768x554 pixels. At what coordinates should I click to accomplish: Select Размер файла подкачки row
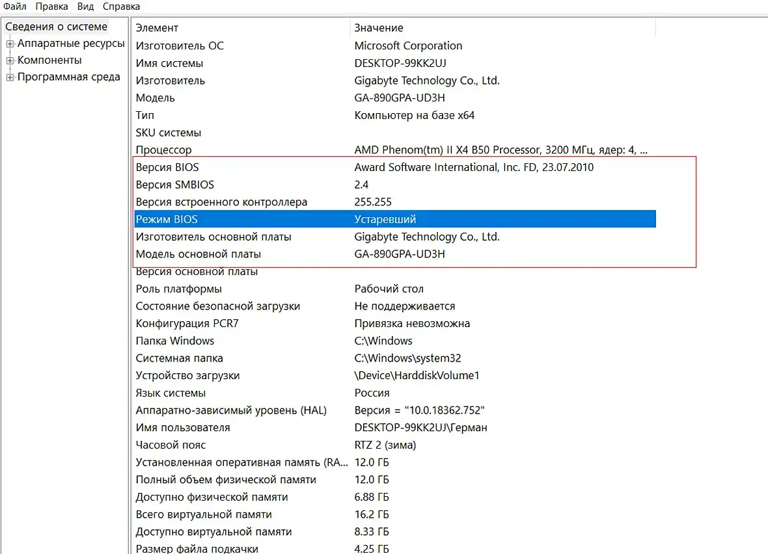395,548
